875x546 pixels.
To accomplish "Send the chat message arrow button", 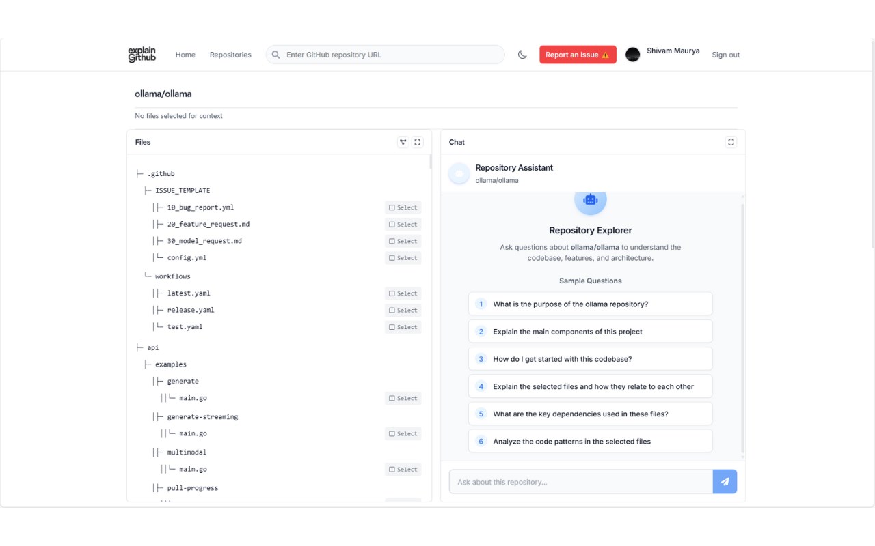I will [x=725, y=481].
